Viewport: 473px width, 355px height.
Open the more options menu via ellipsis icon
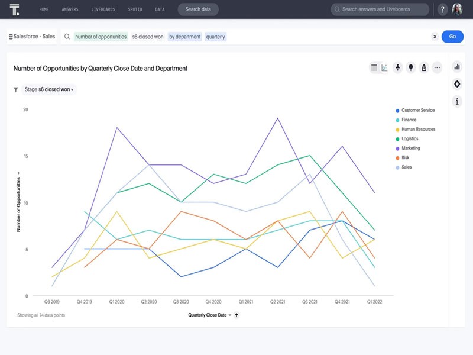point(437,67)
